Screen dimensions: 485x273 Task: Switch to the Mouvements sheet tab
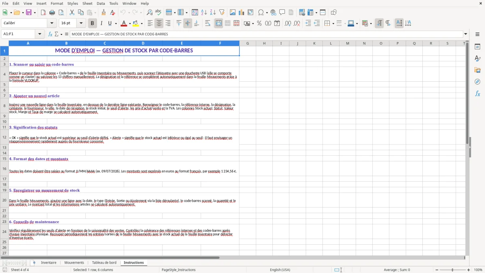pyautogui.click(x=74, y=263)
